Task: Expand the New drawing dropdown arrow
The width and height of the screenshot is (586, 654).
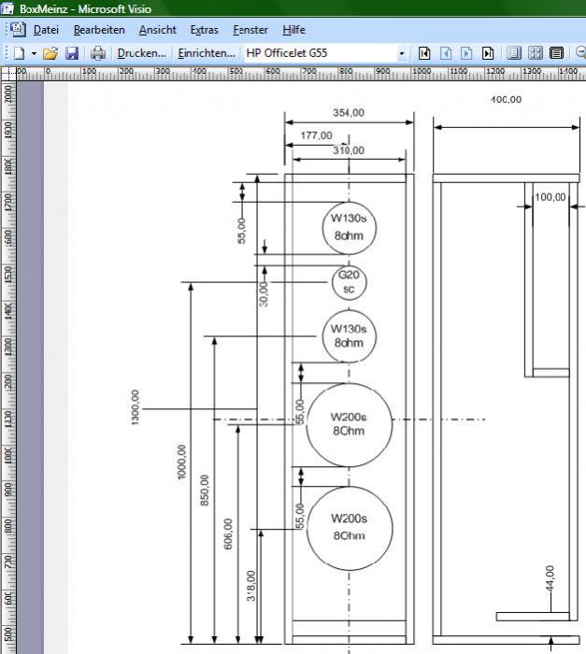Action: [x=34, y=53]
